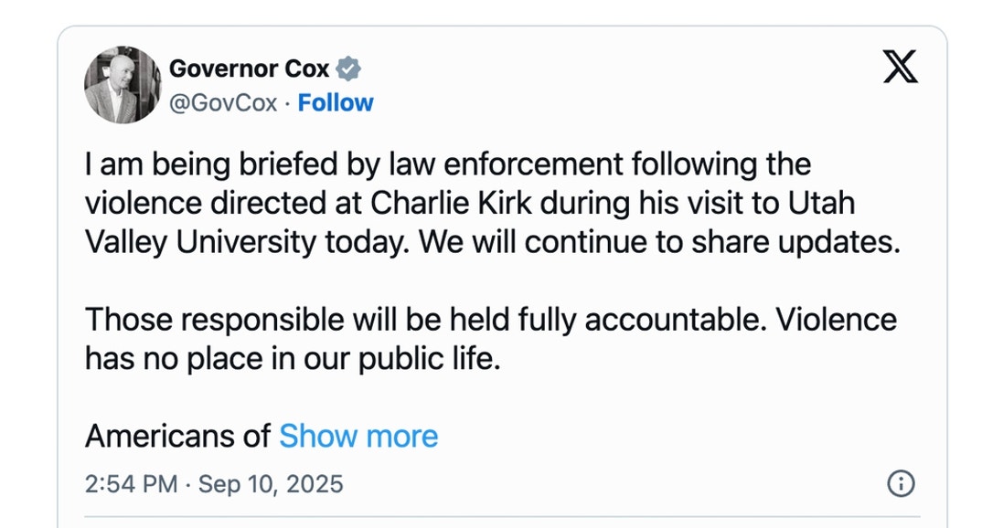This screenshot has height=528, width=982.
Task: Click the X logo icon
Action: tap(900, 68)
